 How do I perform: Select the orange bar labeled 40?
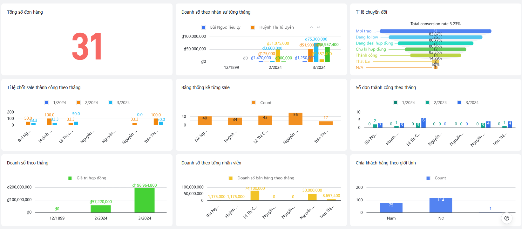[x=205, y=121]
